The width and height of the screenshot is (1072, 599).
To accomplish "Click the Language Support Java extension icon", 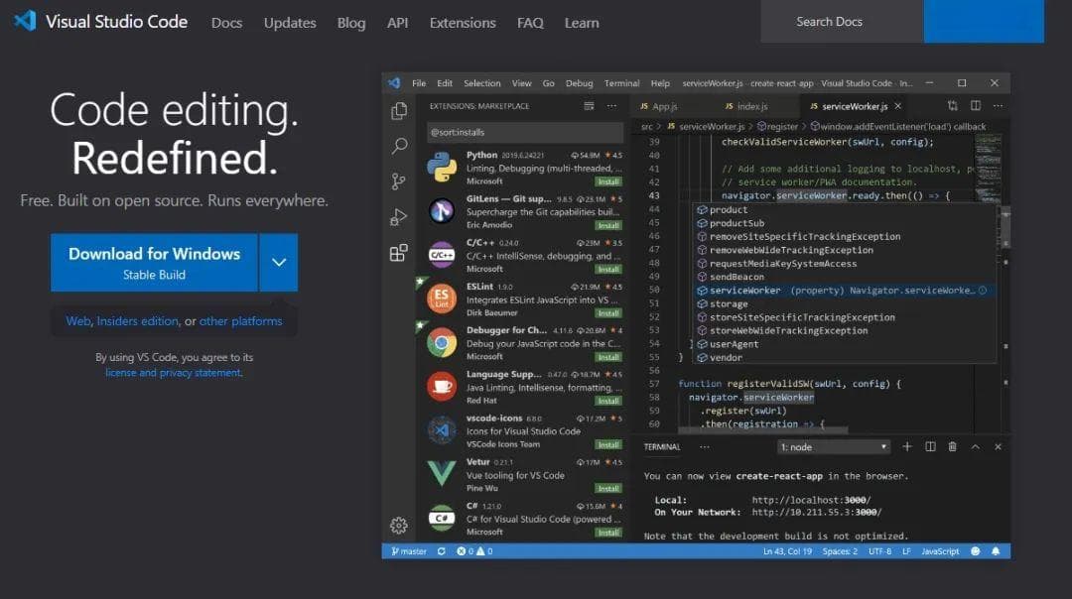I will (442, 386).
